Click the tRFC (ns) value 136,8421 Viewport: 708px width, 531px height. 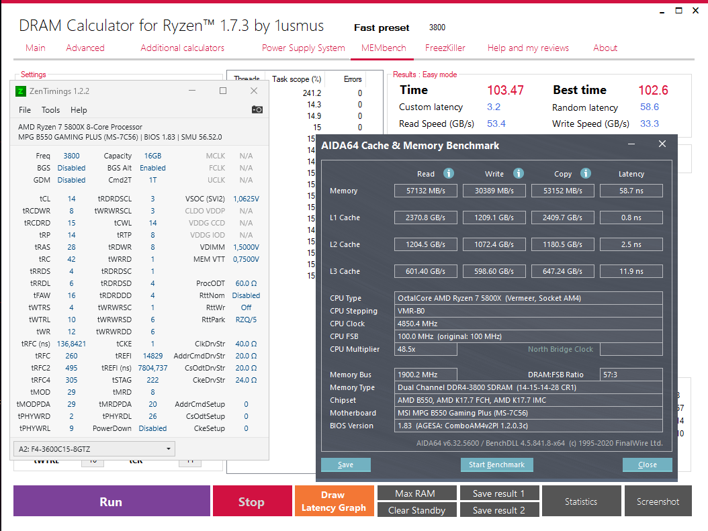[x=71, y=344]
